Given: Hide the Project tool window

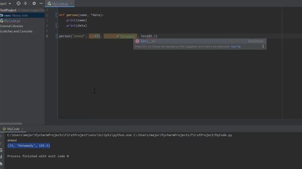Looking at the screenshot, I should [41, 3].
